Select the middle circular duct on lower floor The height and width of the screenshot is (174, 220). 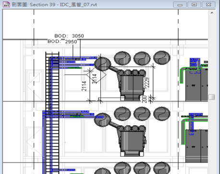[142, 114]
